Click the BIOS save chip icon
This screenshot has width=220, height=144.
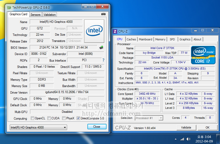101,47
